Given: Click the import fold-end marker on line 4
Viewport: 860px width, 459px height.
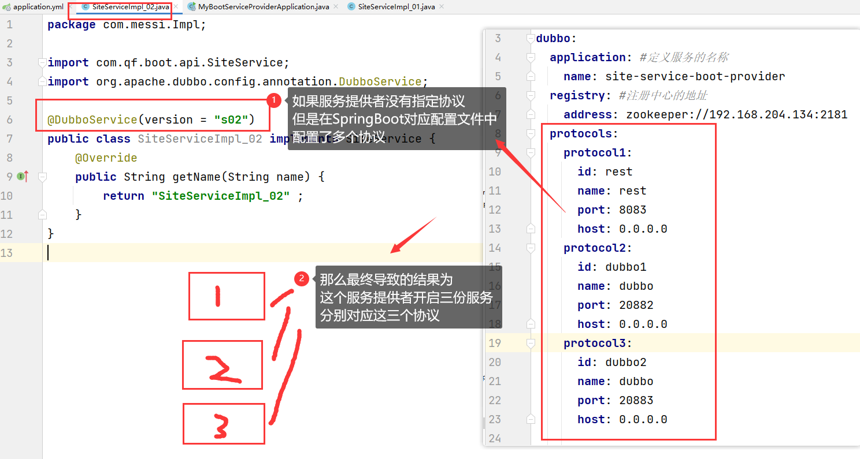Looking at the screenshot, I should click(x=42, y=81).
